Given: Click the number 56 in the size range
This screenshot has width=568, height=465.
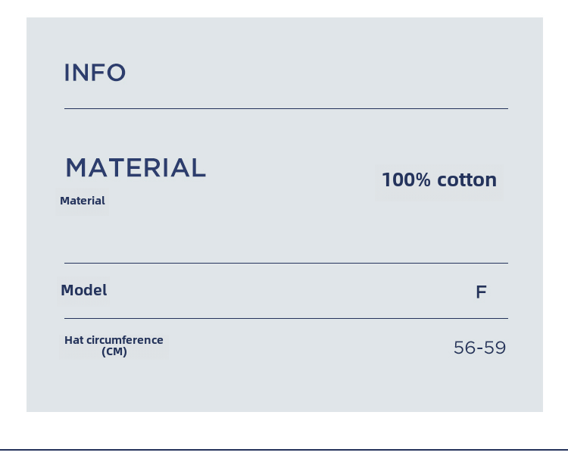Looking at the screenshot, I should click(x=463, y=348).
